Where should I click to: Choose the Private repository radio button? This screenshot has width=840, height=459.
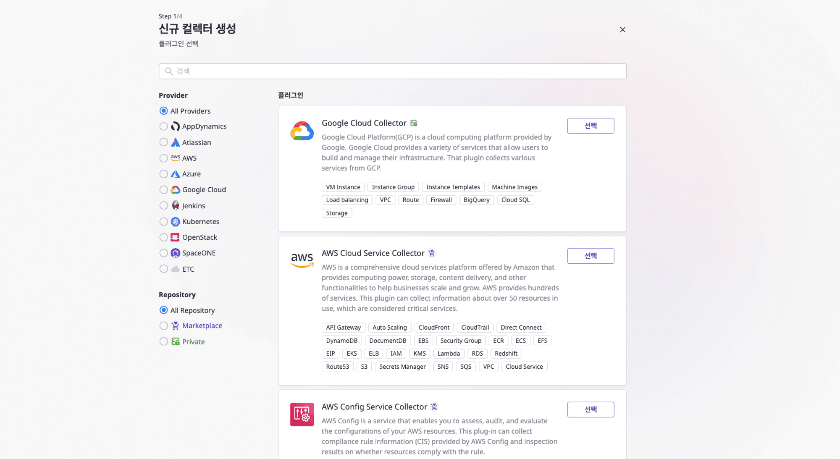click(163, 341)
